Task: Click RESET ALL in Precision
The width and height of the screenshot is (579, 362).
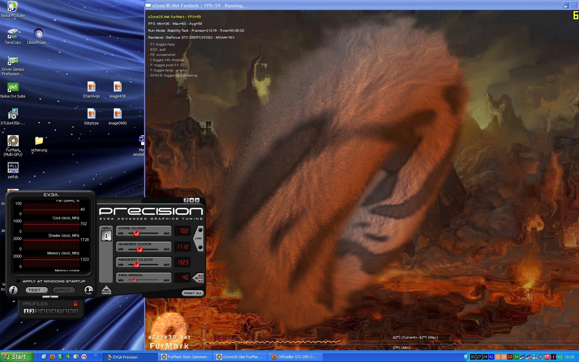Action: point(193,293)
